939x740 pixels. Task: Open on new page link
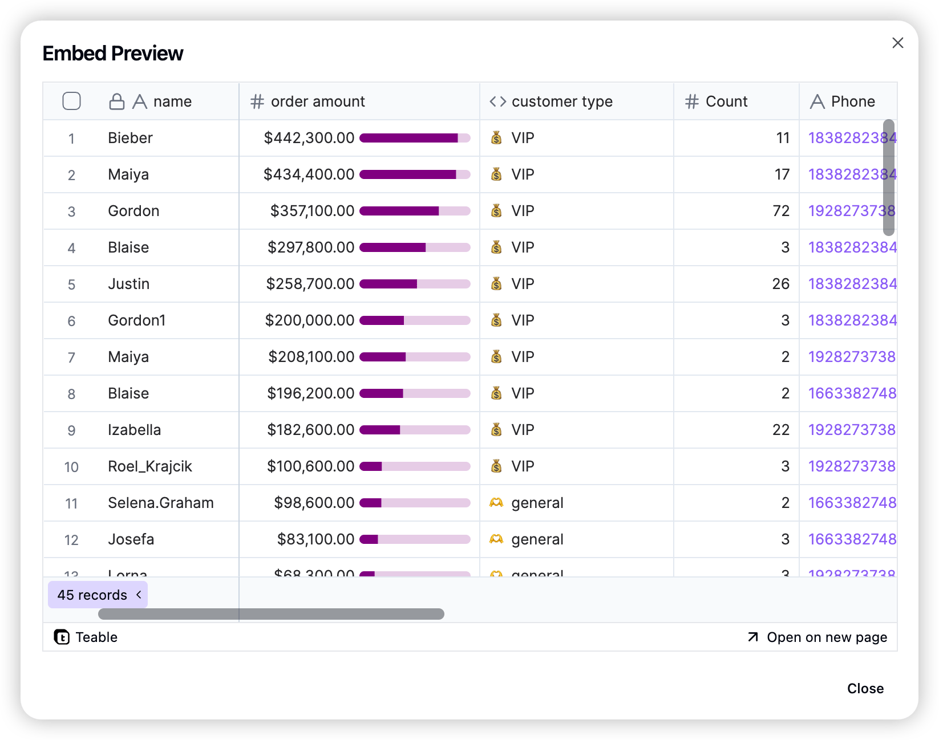pyautogui.click(x=817, y=637)
